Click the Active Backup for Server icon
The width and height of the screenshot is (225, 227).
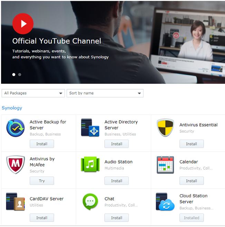[16, 128]
